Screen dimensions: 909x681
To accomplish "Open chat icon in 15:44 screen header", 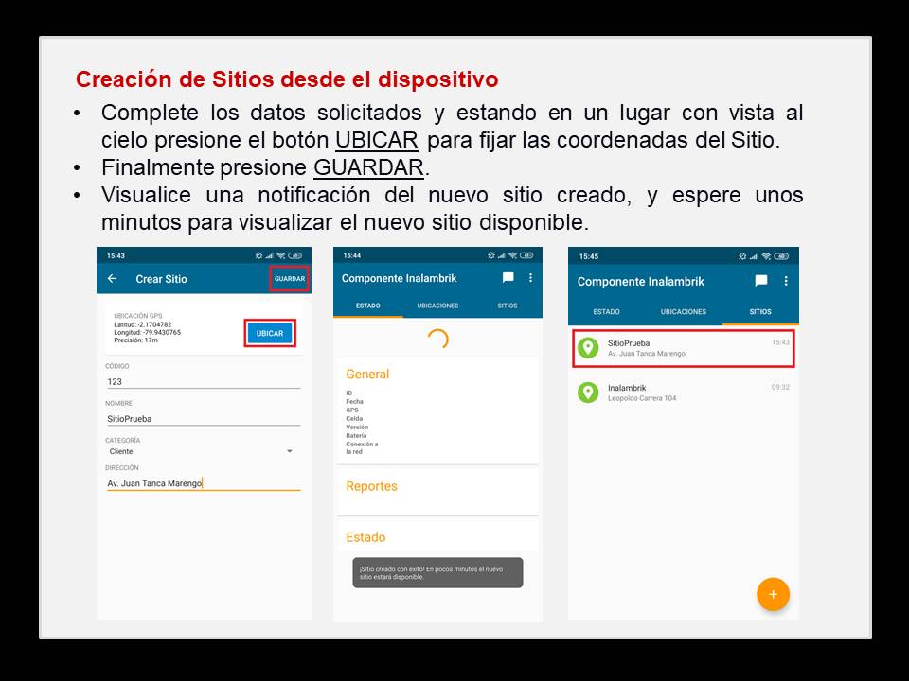I will point(508,278).
